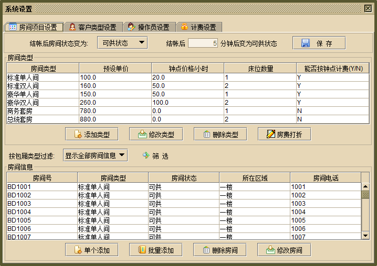Click the phone number 1003 cell
This screenshot has width=377, height=266.
[326, 204]
